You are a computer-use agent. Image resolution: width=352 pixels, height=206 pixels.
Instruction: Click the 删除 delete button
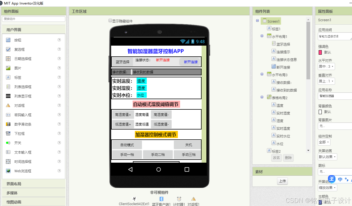(288, 158)
